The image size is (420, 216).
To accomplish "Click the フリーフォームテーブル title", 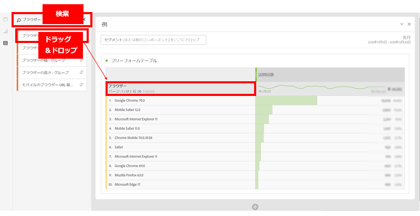I will [134, 61].
